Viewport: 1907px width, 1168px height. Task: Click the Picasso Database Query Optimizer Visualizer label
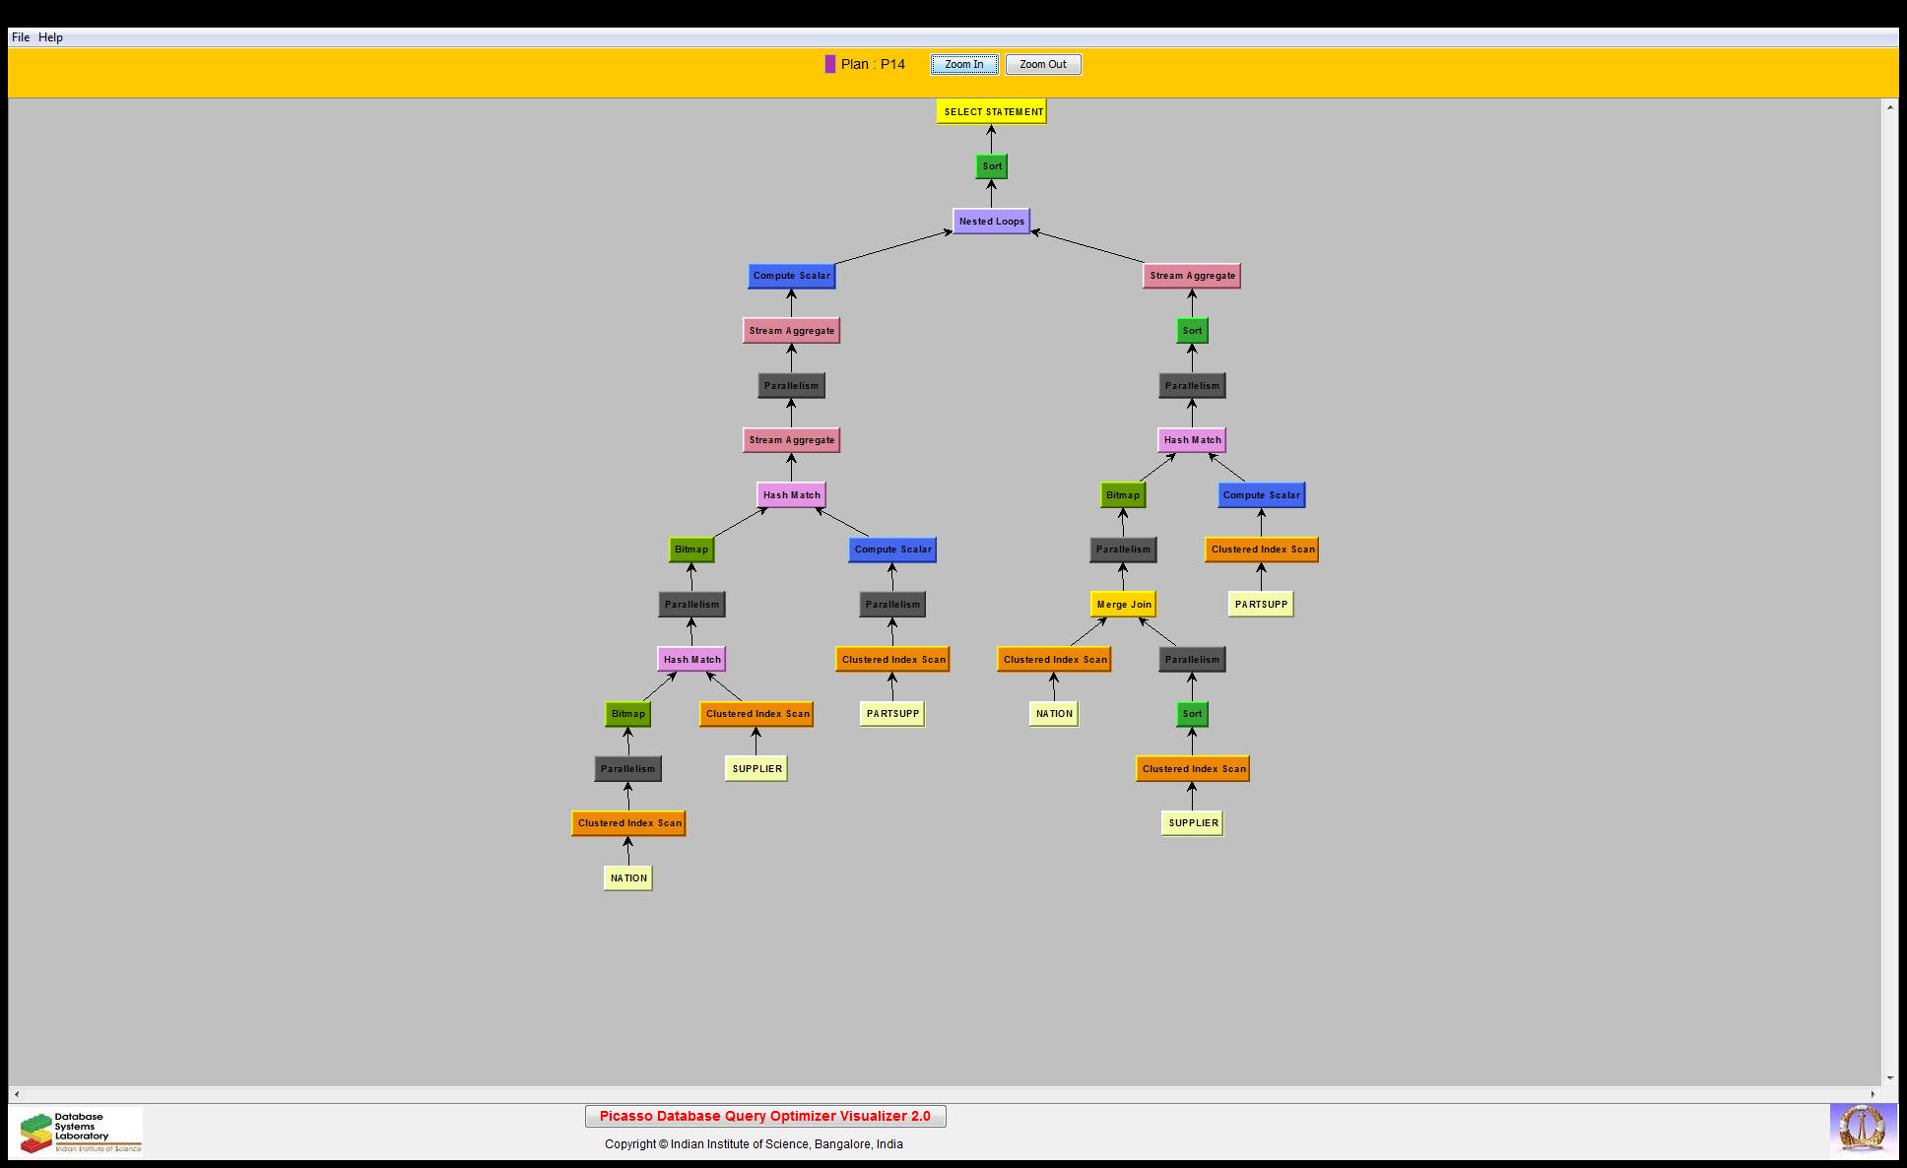pos(764,1116)
